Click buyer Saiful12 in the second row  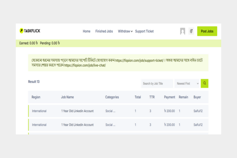(x=198, y=125)
